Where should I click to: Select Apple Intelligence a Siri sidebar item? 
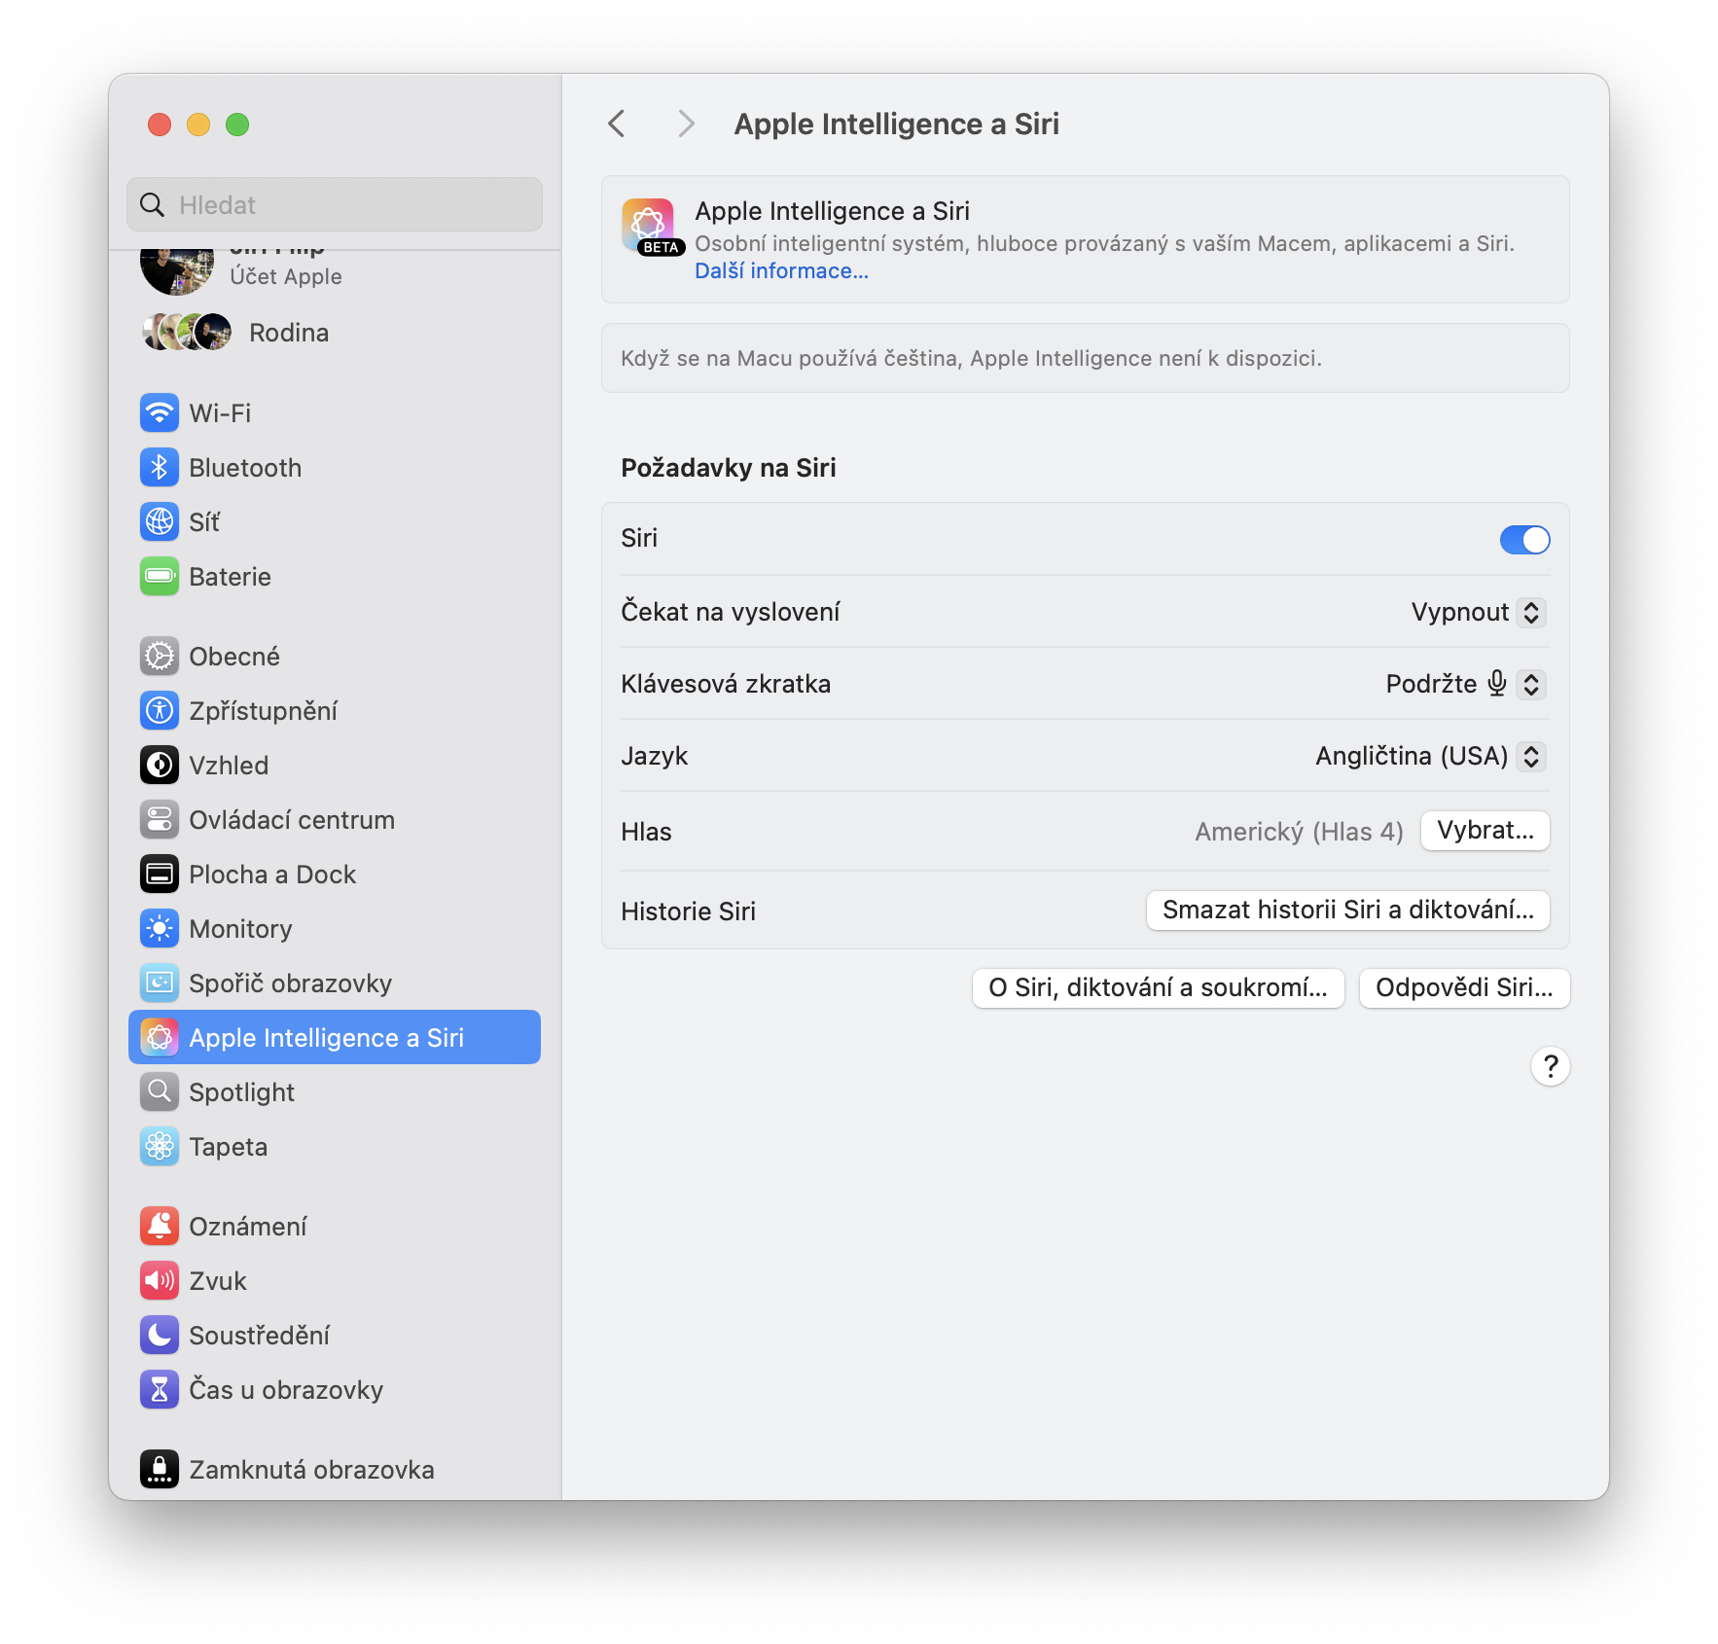(x=335, y=1038)
